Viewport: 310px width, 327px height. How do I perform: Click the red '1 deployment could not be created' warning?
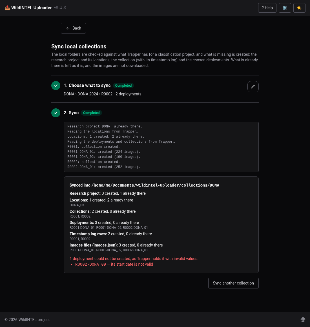pyautogui.click(x=134, y=259)
